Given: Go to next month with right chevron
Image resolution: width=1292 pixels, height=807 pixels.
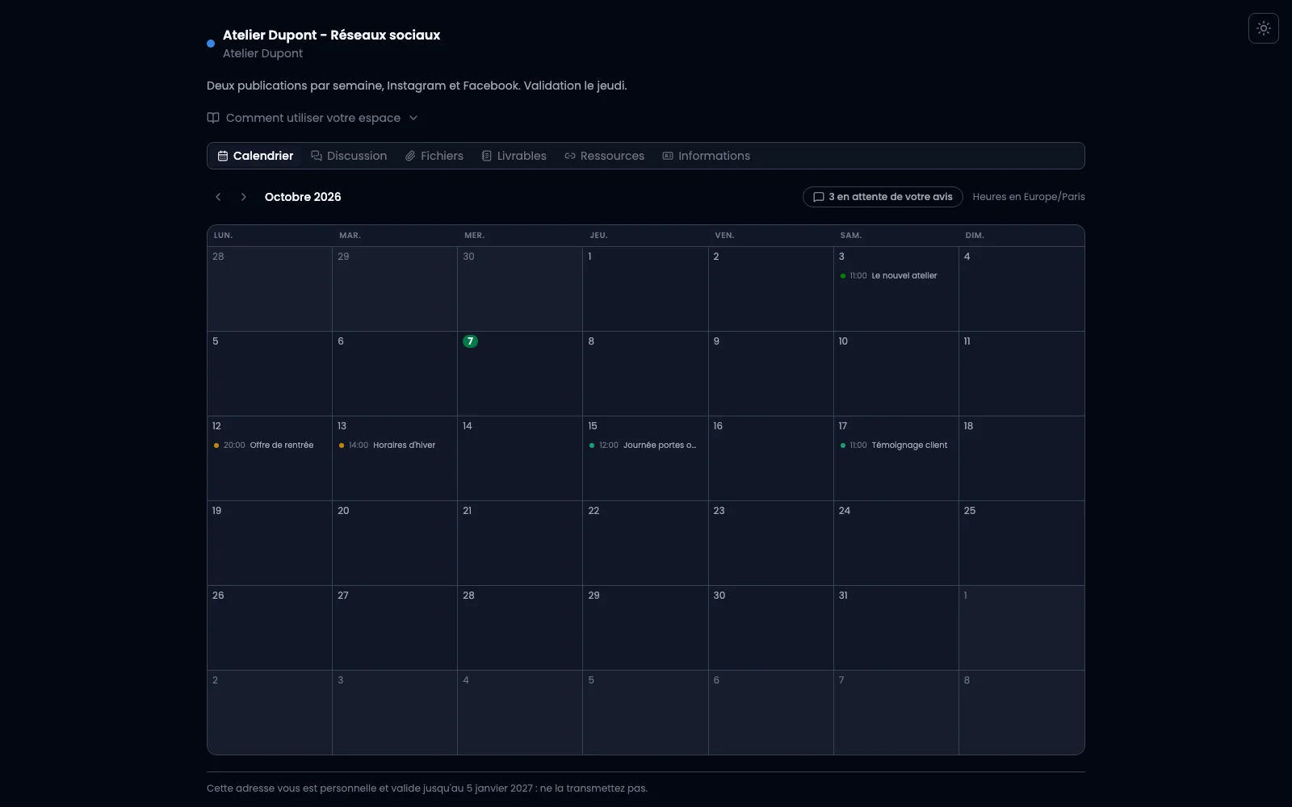Looking at the screenshot, I should [243, 197].
